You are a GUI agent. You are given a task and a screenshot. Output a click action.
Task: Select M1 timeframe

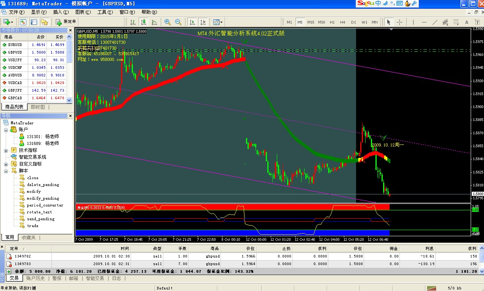(289, 22)
